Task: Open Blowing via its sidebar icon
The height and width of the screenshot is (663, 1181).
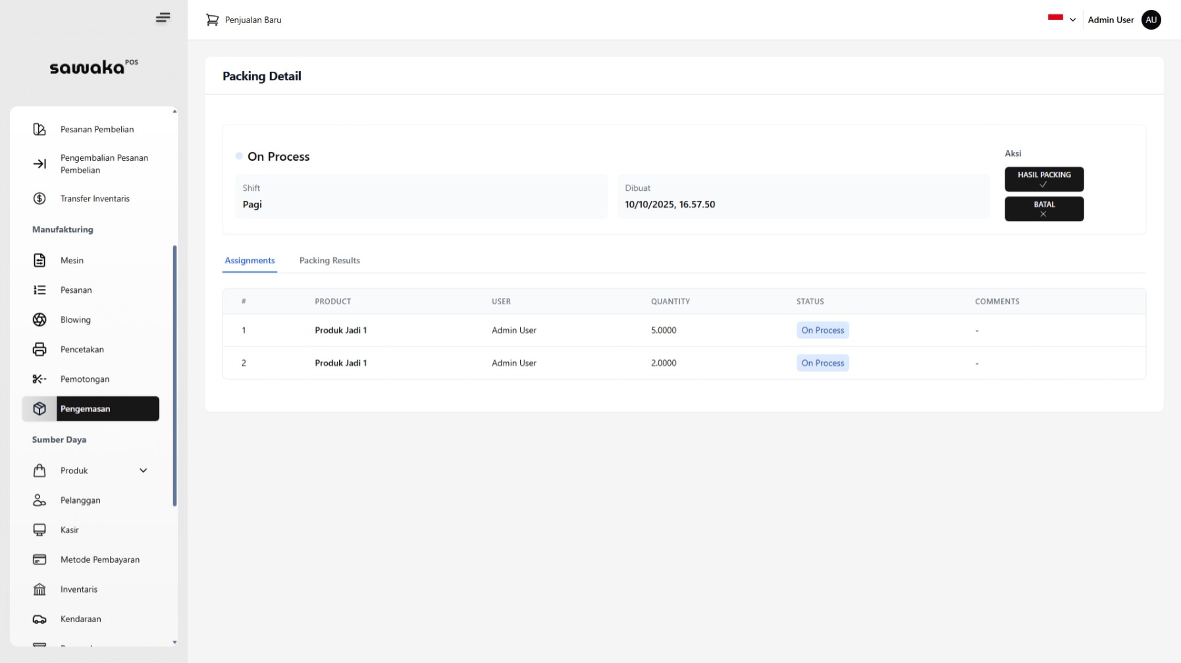Action: 39,320
